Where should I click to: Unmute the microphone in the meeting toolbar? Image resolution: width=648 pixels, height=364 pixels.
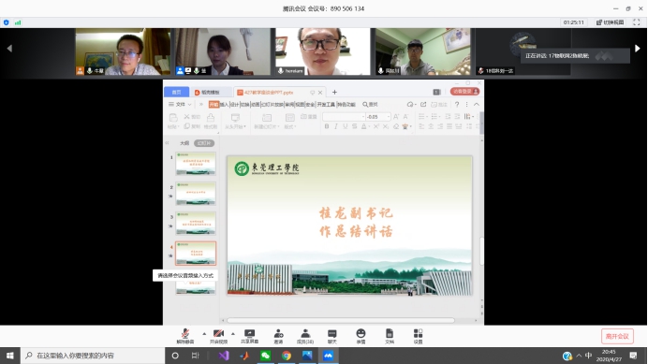(185, 336)
